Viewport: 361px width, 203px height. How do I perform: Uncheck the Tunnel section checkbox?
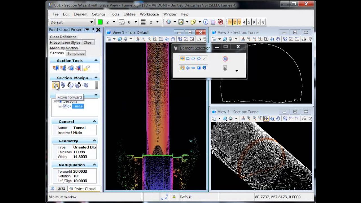(65, 106)
